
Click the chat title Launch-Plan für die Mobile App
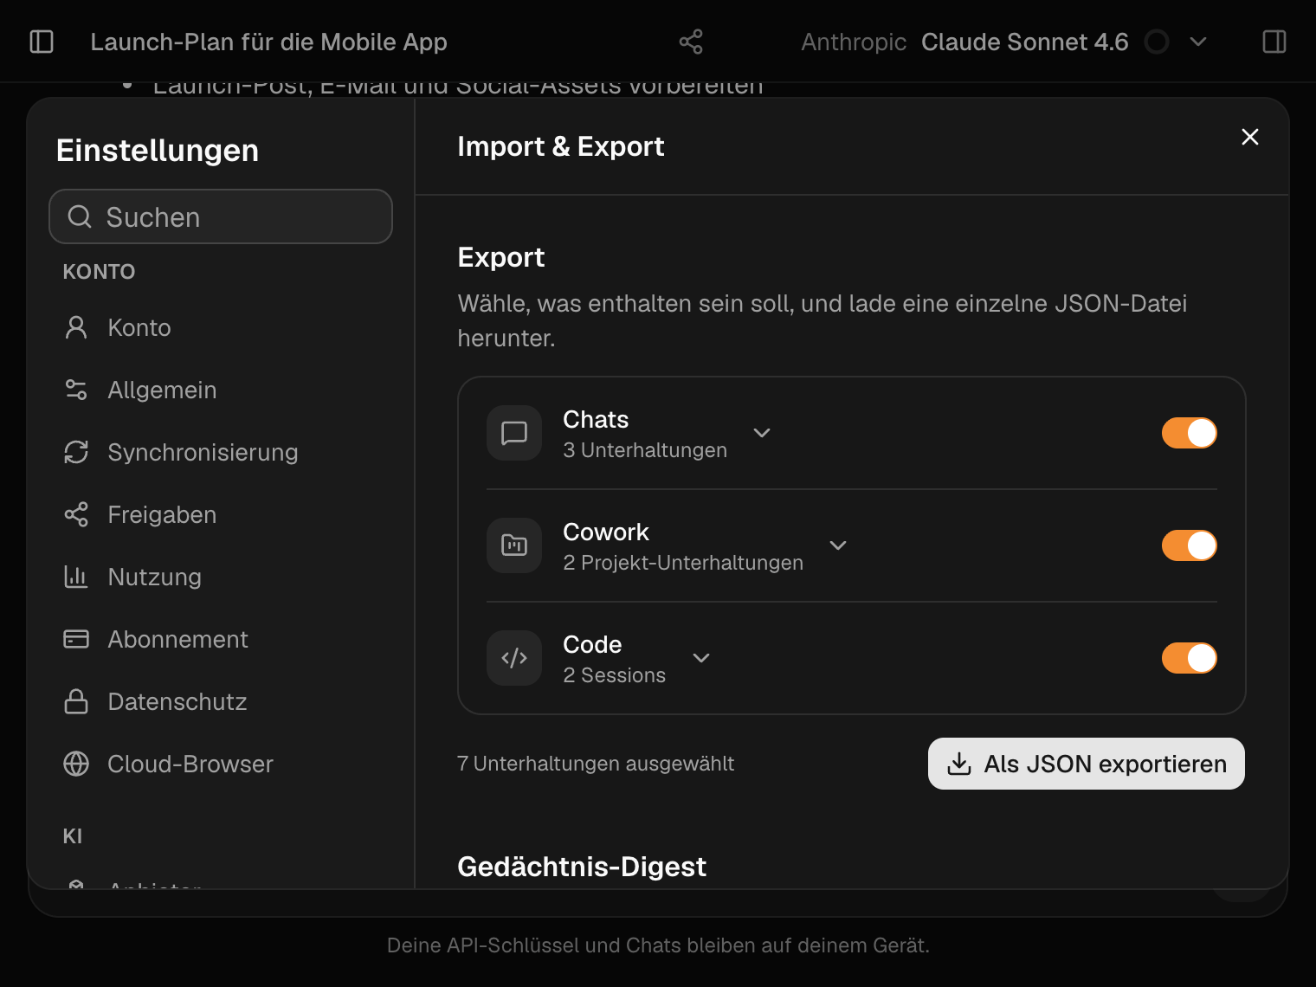(269, 42)
